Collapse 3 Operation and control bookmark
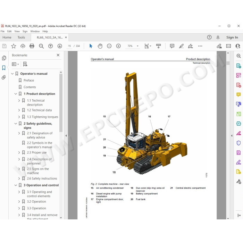 [x=16, y=185]
